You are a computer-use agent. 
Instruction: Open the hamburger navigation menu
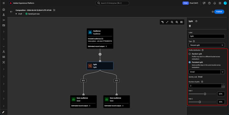click(x=4, y=3)
